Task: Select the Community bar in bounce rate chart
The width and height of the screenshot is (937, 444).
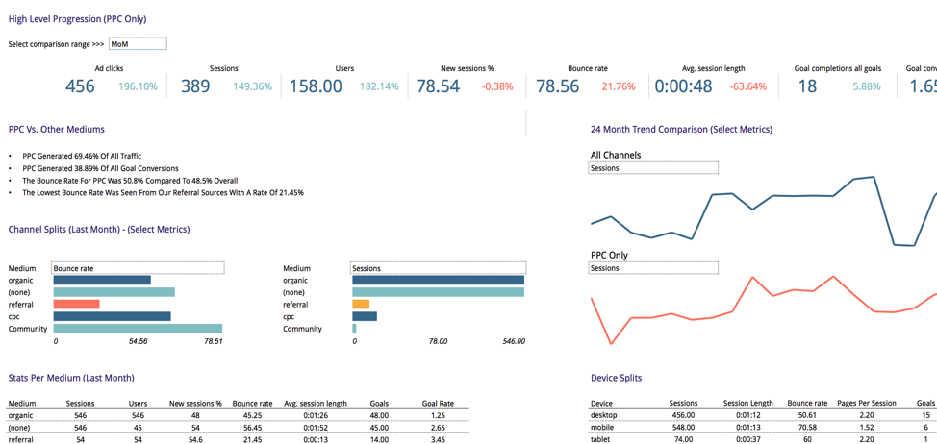Action: pos(138,329)
